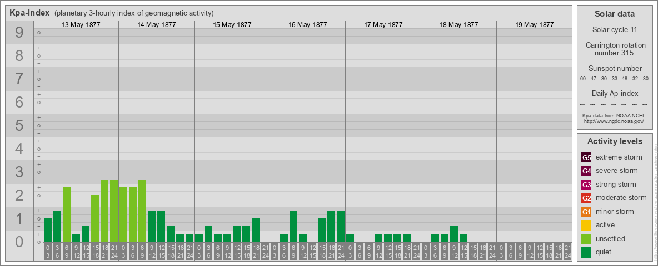The height and width of the screenshot is (266, 658).
Task: Click the G3 strong storm badge
Action: 586,185
